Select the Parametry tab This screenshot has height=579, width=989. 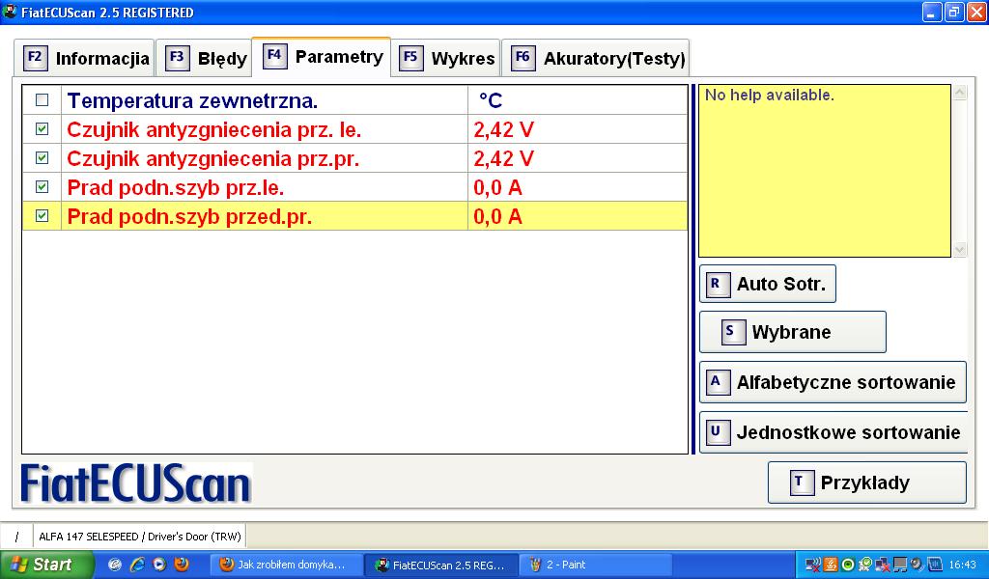[321, 57]
